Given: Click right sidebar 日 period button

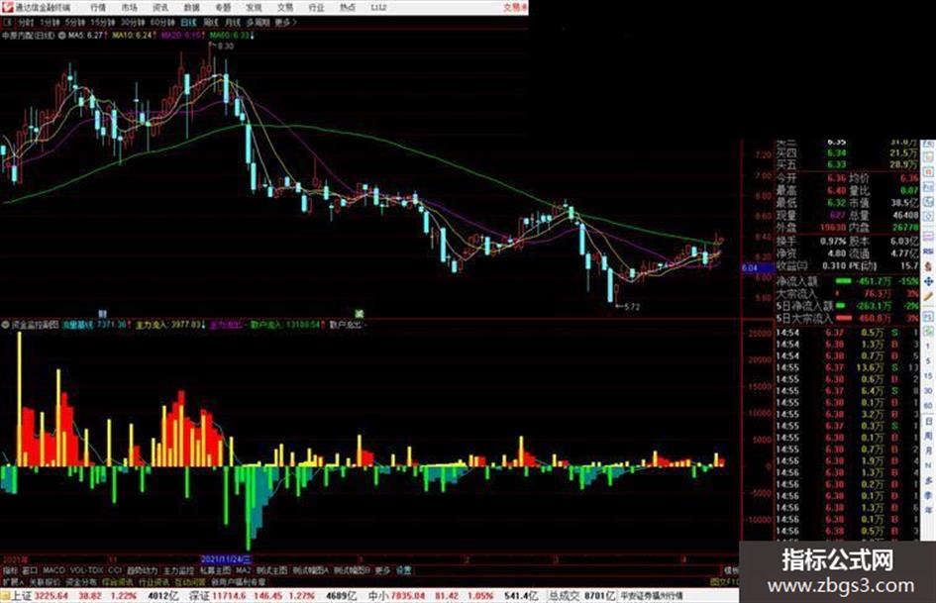Looking at the screenshot, I should pos(928,421).
